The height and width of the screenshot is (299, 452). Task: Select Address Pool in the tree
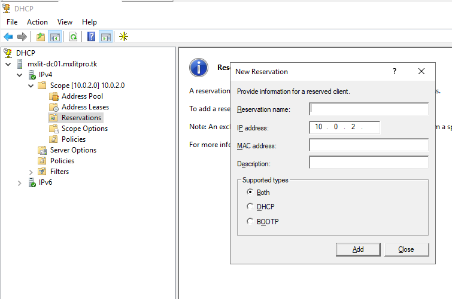coord(82,96)
